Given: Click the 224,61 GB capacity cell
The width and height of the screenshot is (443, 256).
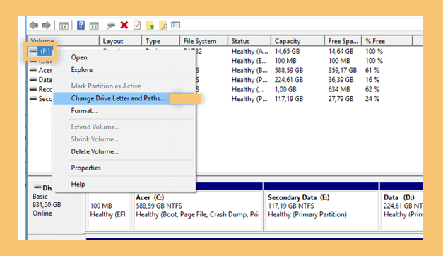Looking at the screenshot, I should pos(289,80).
